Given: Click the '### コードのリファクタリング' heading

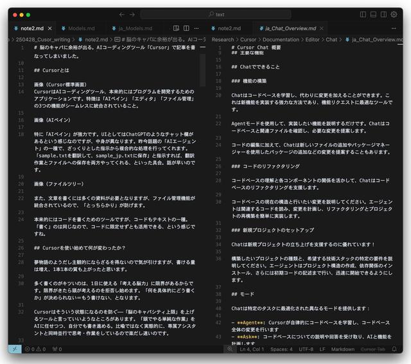Looking at the screenshot, I should click(265, 166).
